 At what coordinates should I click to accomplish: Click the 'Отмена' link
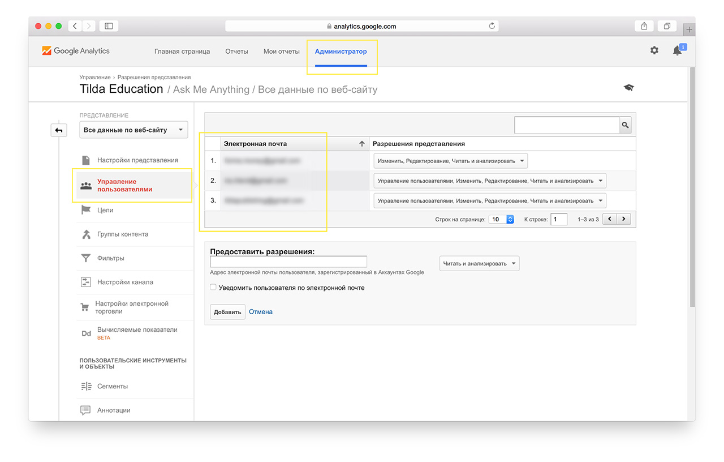click(261, 312)
